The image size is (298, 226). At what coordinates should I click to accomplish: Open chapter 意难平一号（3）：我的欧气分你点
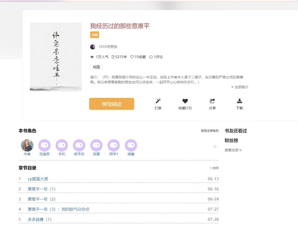[x=58, y=209]
